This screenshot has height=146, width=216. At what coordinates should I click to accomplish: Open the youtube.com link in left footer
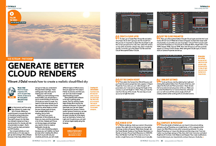66,141
